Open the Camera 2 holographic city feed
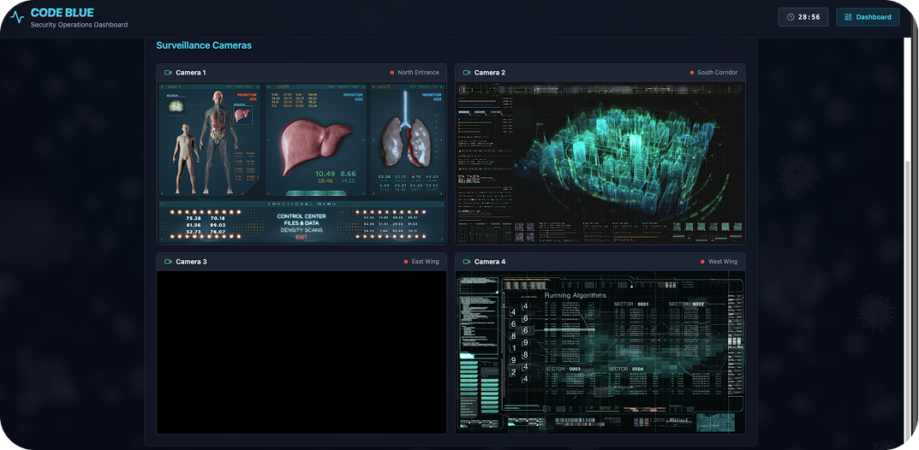 [x=600, y=163]
